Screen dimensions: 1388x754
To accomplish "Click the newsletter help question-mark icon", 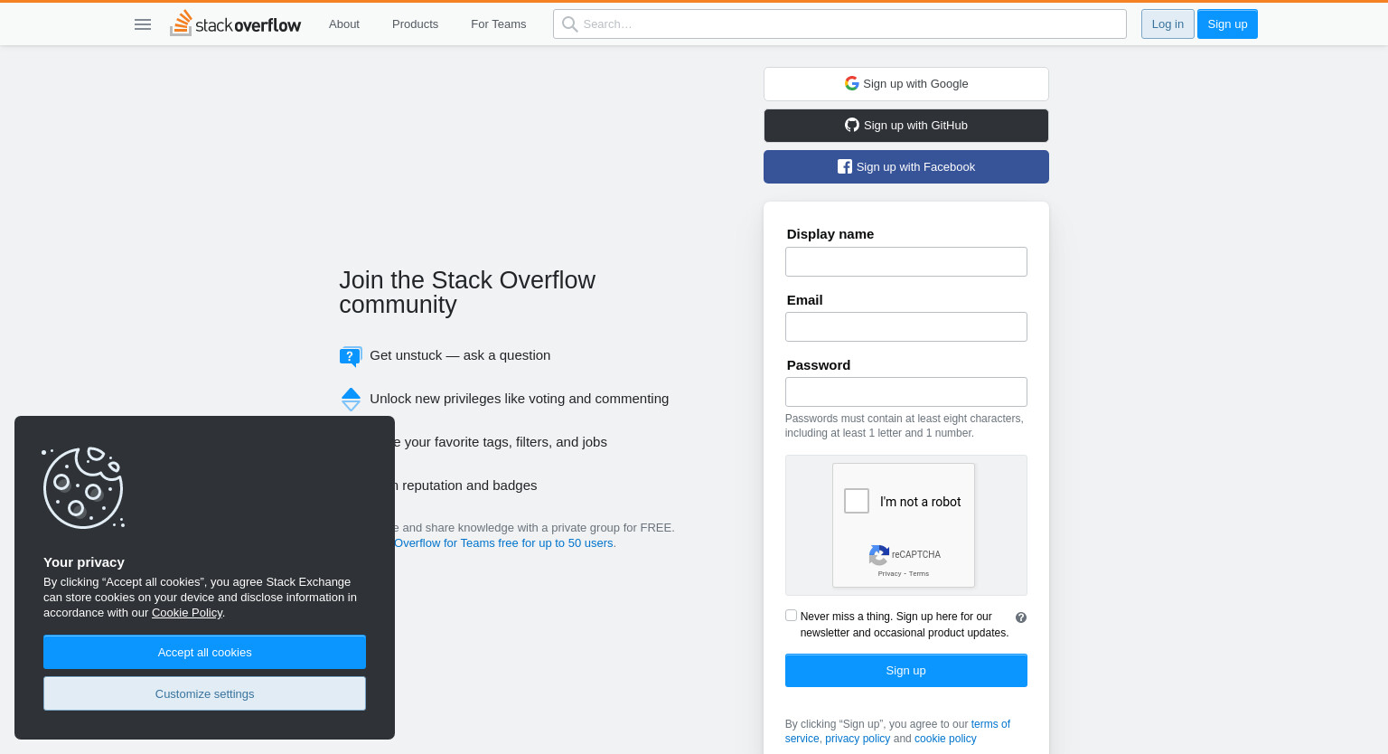I will pos(1021,617).
